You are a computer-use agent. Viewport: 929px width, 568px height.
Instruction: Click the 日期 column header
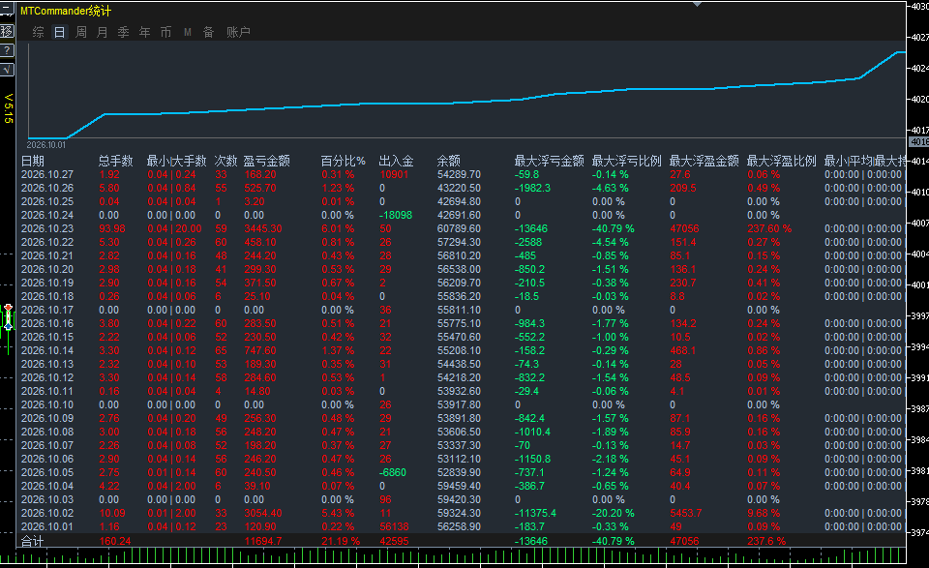coord(33,161)
